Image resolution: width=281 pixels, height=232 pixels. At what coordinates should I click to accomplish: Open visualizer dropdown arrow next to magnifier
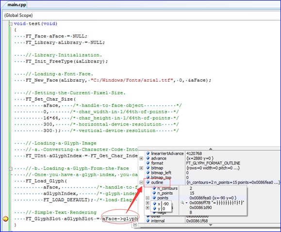186,203
